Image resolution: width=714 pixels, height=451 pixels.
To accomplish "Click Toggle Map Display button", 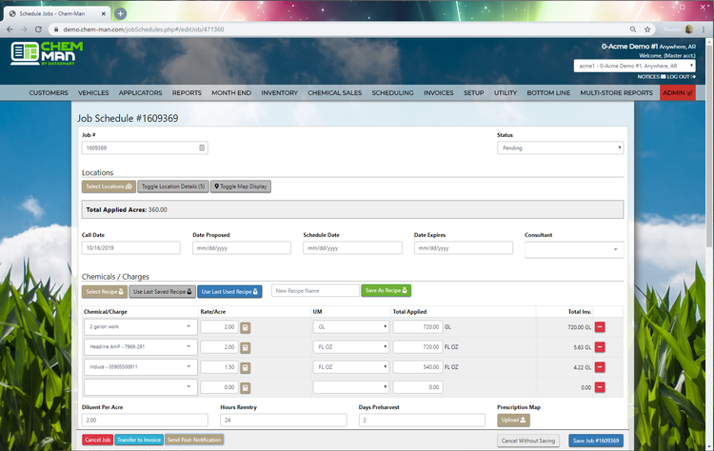I will (241, 186).
